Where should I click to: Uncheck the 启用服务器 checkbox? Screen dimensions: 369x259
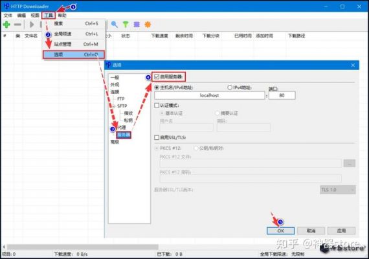pyautogui.click(x=157, y=76)
